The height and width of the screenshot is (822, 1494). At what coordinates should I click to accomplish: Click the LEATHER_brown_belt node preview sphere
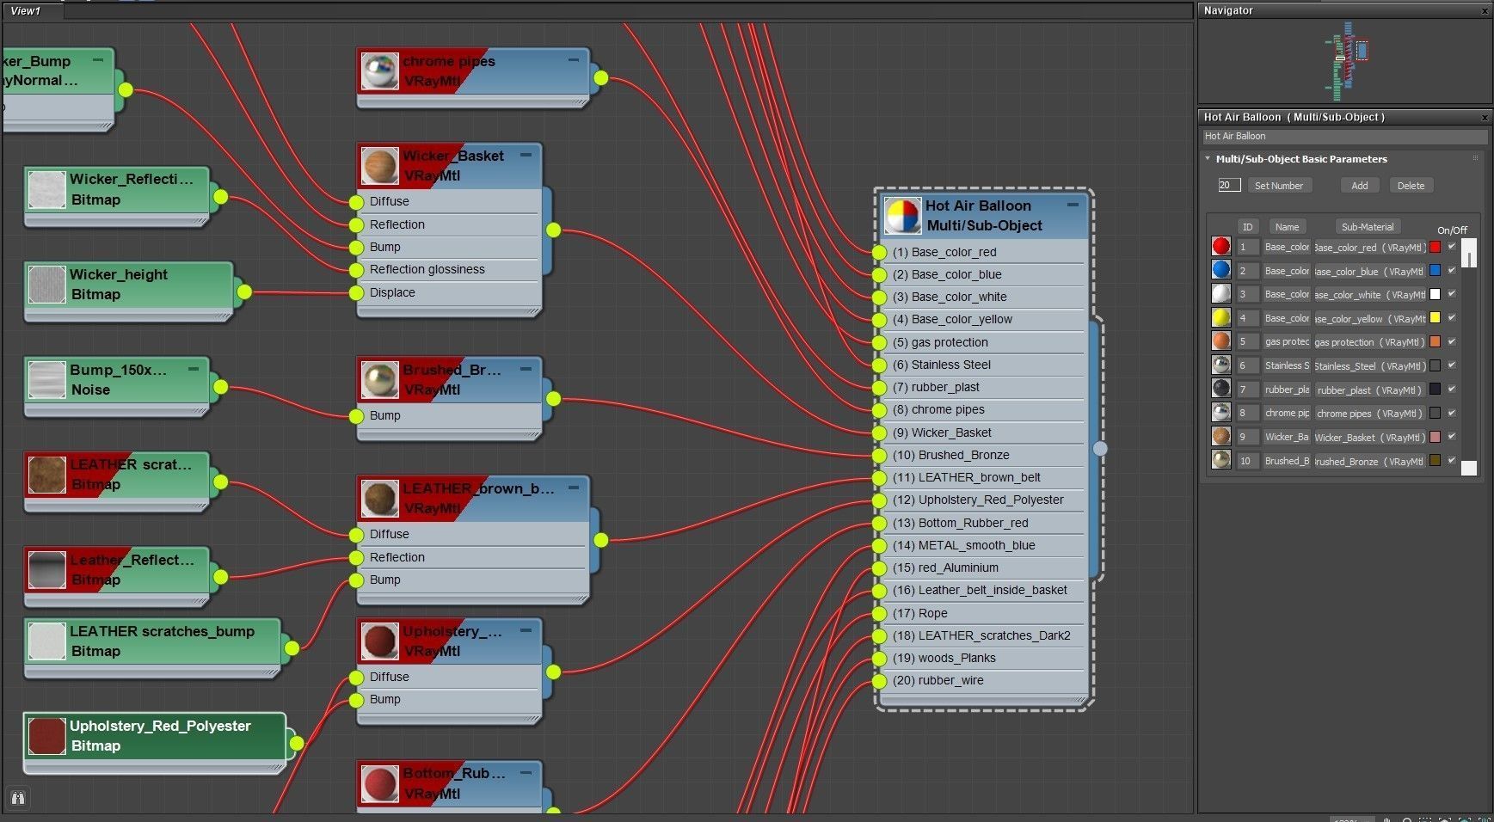pos(379,499)
